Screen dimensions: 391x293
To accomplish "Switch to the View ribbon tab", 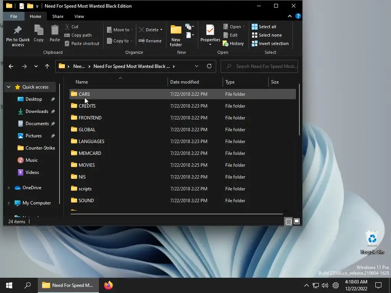I will 79,16.
